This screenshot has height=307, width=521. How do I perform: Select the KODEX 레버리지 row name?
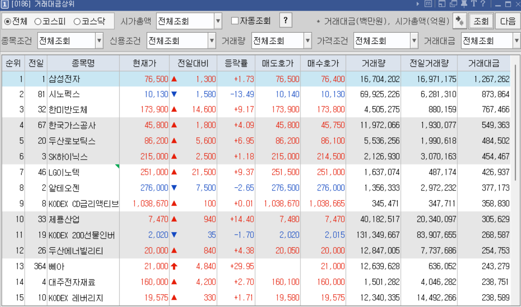(x=76, y=298)
